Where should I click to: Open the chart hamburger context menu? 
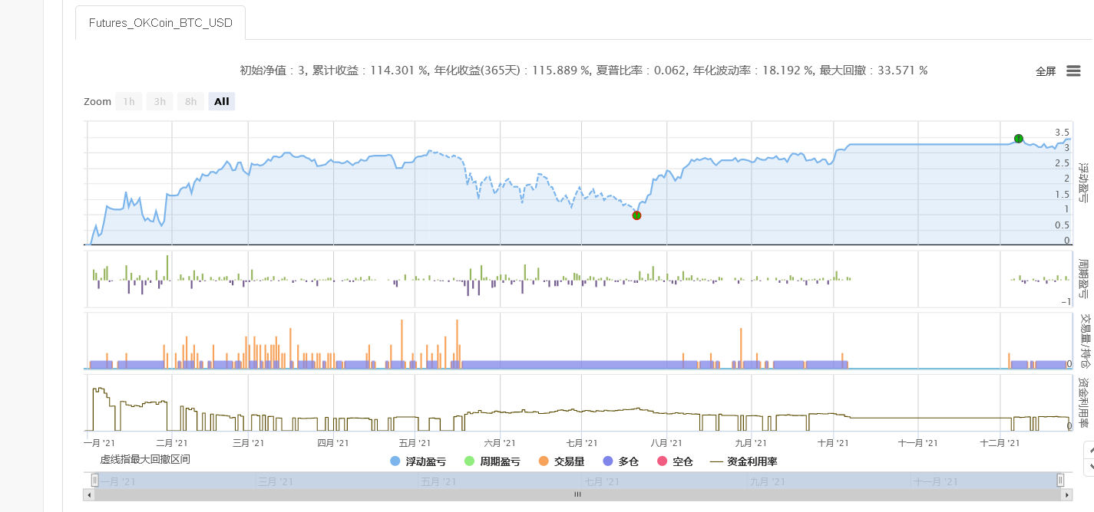[1073, 71]
